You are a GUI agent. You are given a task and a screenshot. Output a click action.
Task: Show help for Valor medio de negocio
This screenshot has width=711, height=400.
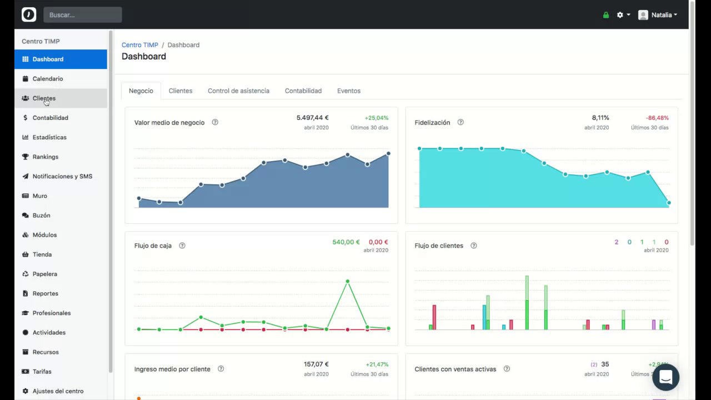click(215, 122)
